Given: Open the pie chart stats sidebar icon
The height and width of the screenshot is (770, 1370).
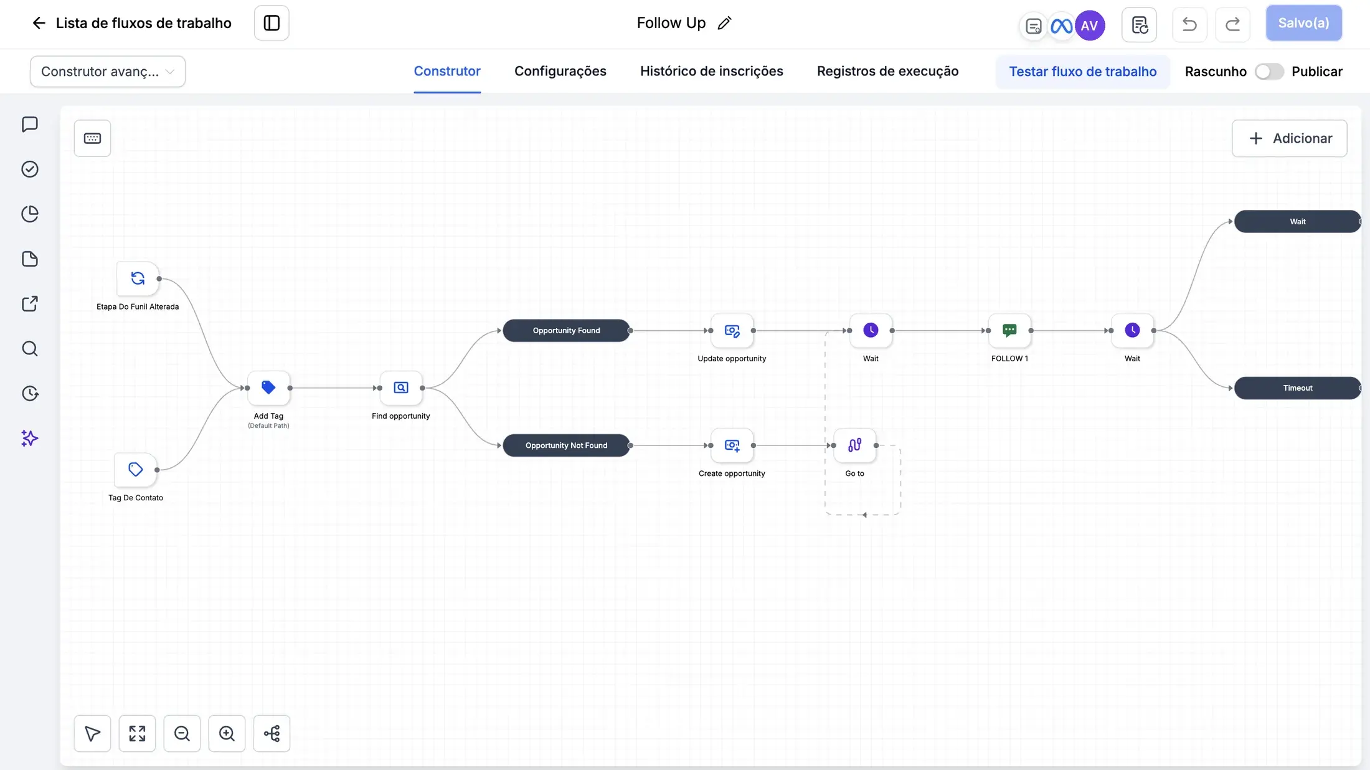Looking at the screenshot, I should click(30, 214).
